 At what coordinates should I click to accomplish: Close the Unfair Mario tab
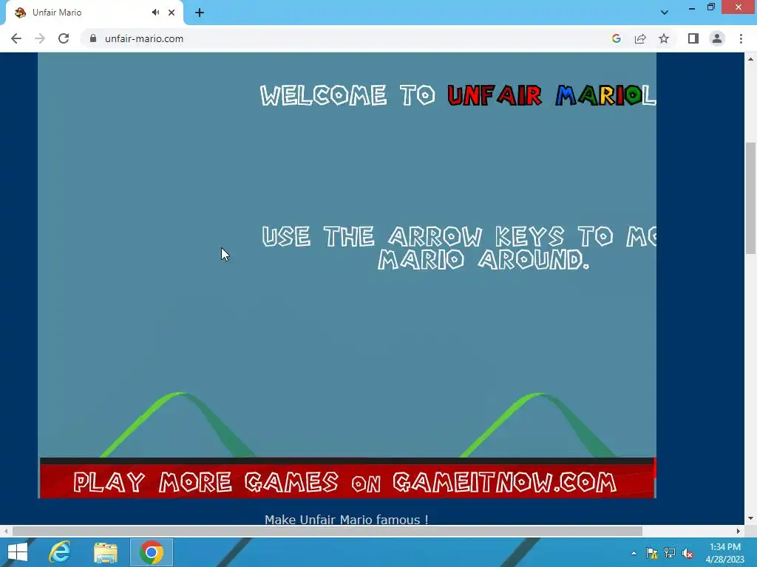(172, 13)
